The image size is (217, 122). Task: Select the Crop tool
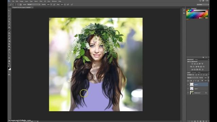point(9,22)
